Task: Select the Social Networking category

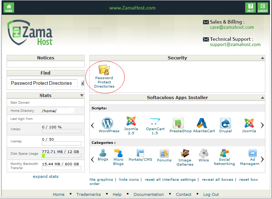Action: point(224,153)
